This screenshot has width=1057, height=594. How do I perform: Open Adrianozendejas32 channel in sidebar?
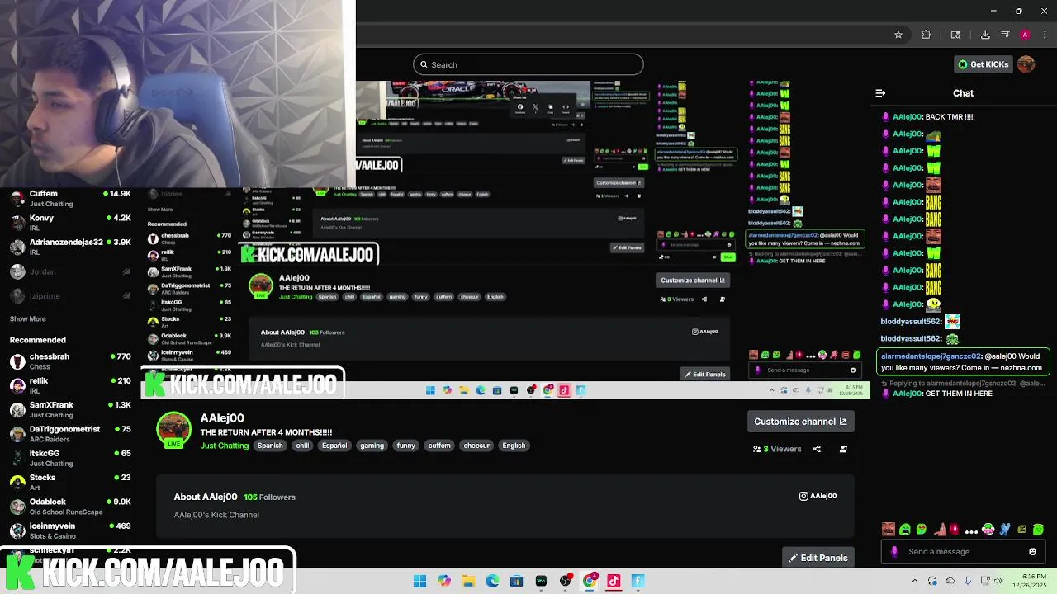(70, 247)
